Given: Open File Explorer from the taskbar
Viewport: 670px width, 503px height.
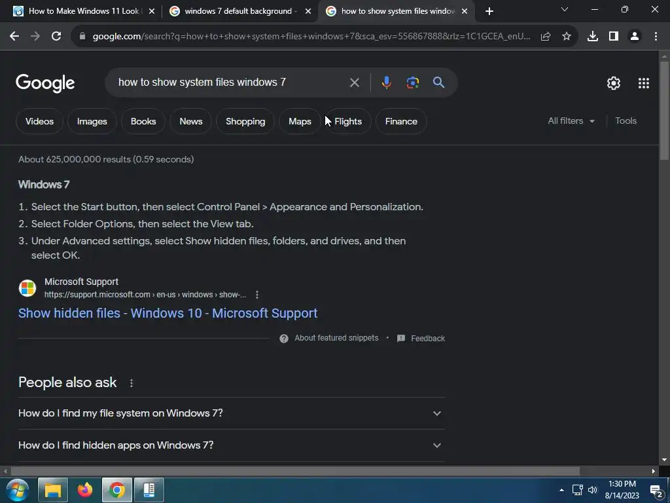Looking at the screenshot, I should pyautogui.click(x=53, y=490).
